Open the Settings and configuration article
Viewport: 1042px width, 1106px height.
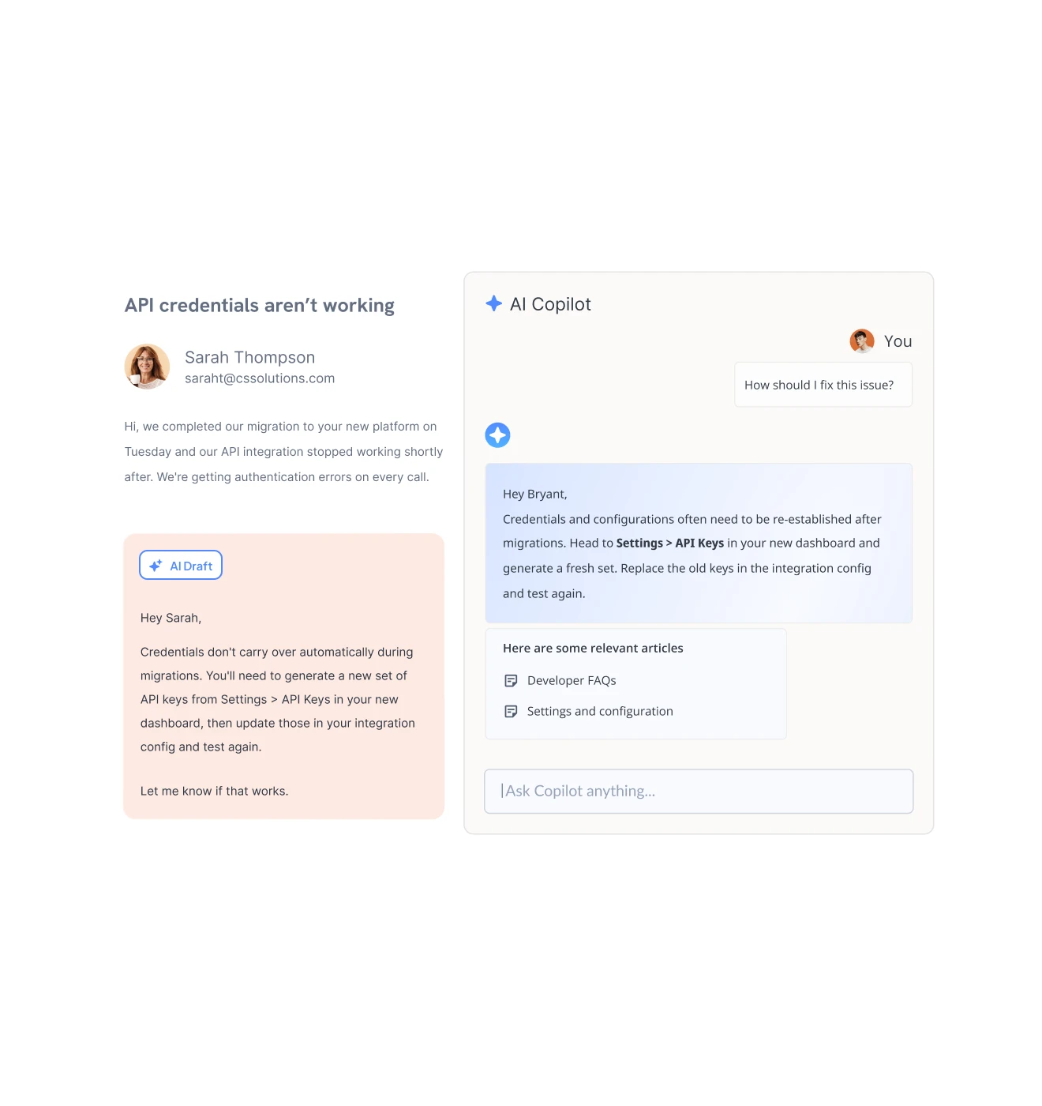click(600, 712)
